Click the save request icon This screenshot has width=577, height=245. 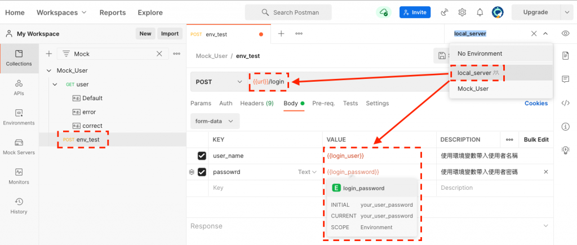pyautogui.click(x=442, y=56)
